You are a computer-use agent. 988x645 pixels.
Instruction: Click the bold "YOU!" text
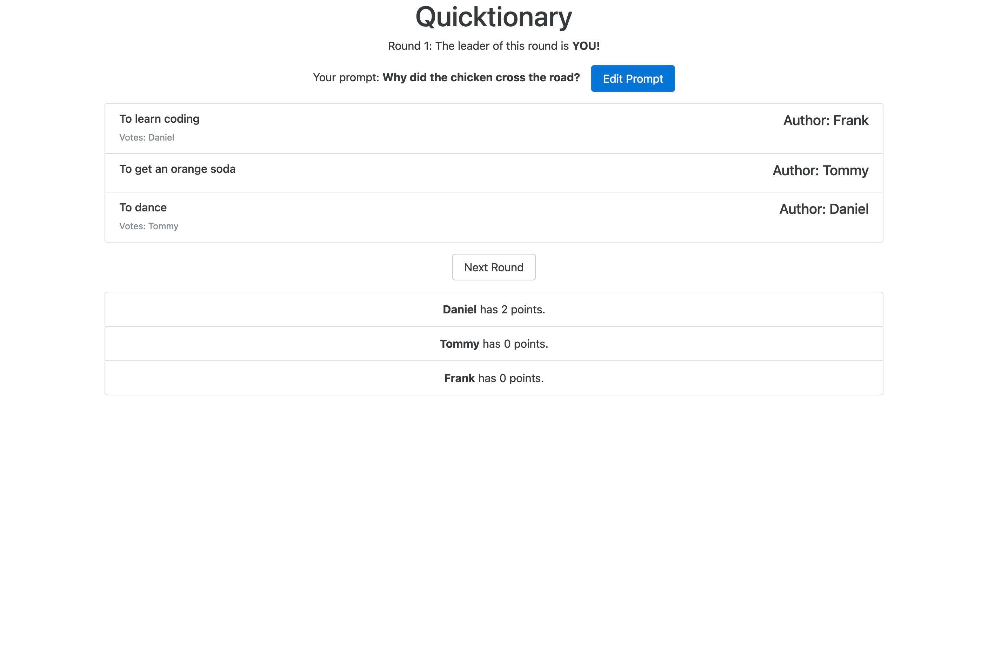click(585, 46)
